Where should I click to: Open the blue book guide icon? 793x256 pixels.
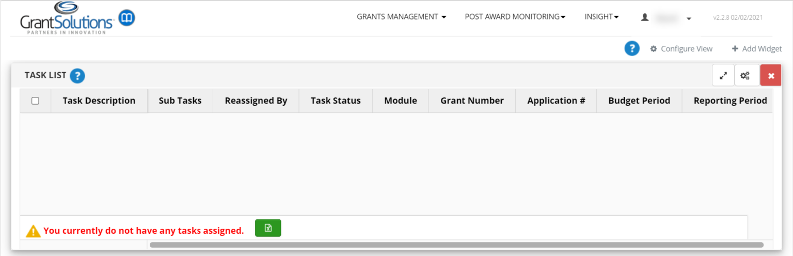point(126,19)
